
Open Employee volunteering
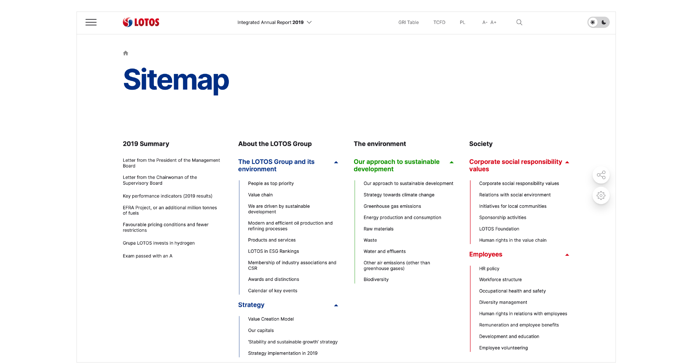[x=504, y=348]
